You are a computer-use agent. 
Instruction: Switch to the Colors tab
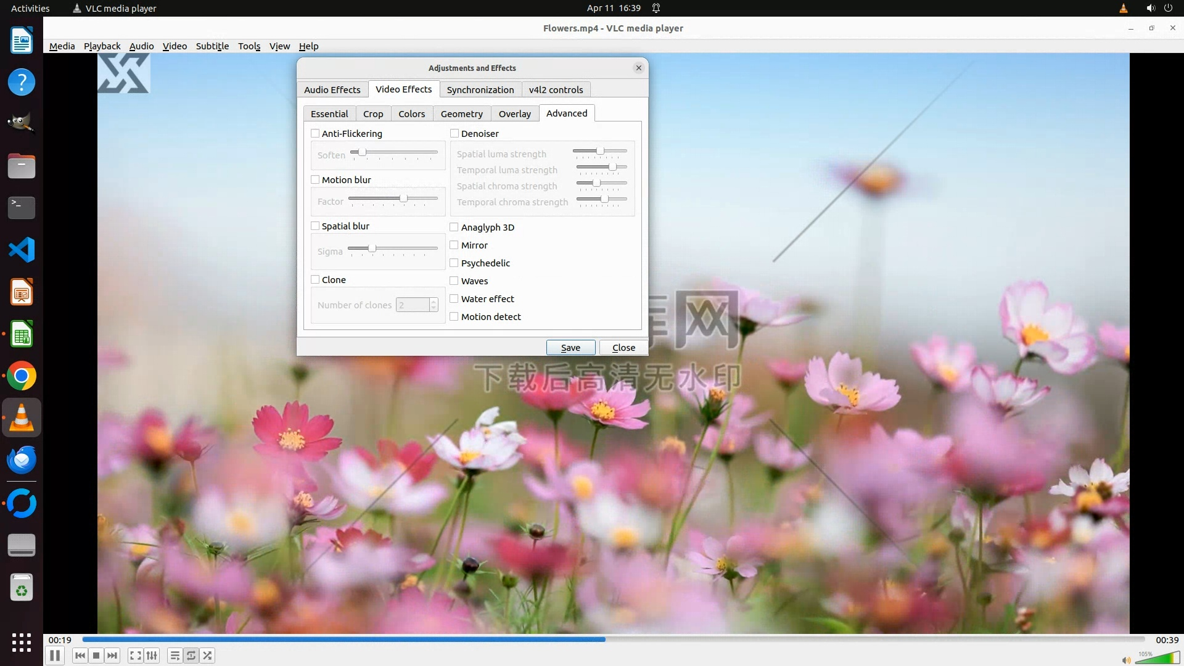[411, 114]
